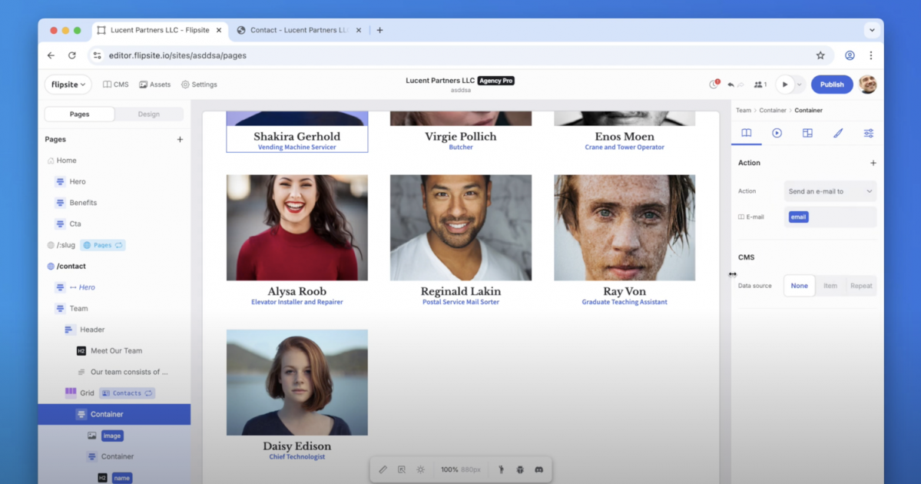The height and width of the screenshot is (484, 921).
Task: Switch to the content book tab
Action: pyautogui.click(x=746, y=134)
